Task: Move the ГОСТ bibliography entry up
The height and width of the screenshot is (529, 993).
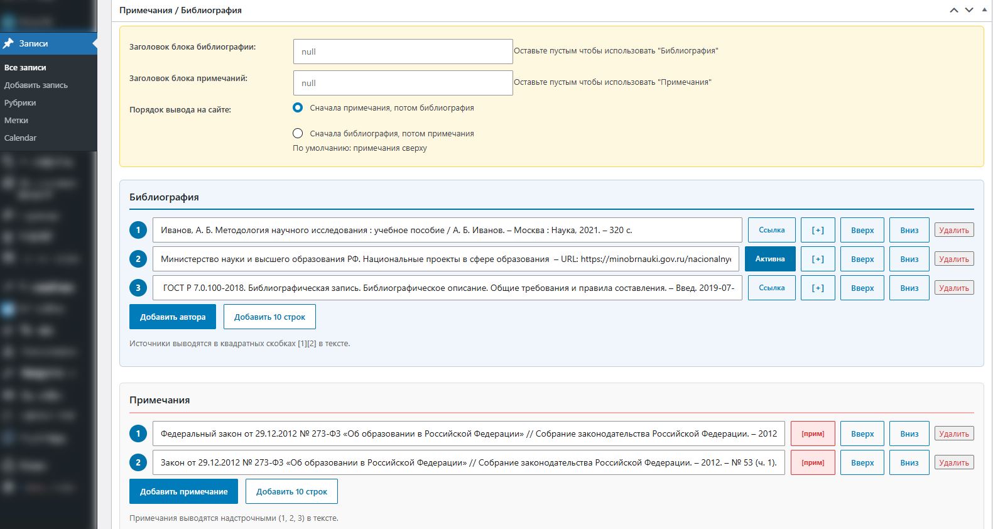Action: click(862, 288)
